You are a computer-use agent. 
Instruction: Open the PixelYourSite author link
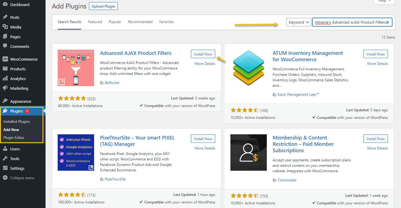tap(115, 179)
